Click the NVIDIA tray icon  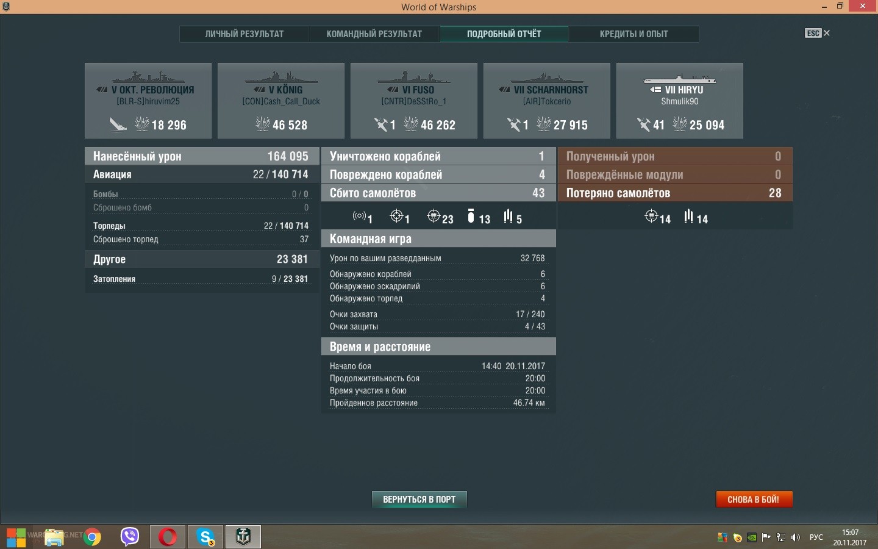tap(752, 537)
